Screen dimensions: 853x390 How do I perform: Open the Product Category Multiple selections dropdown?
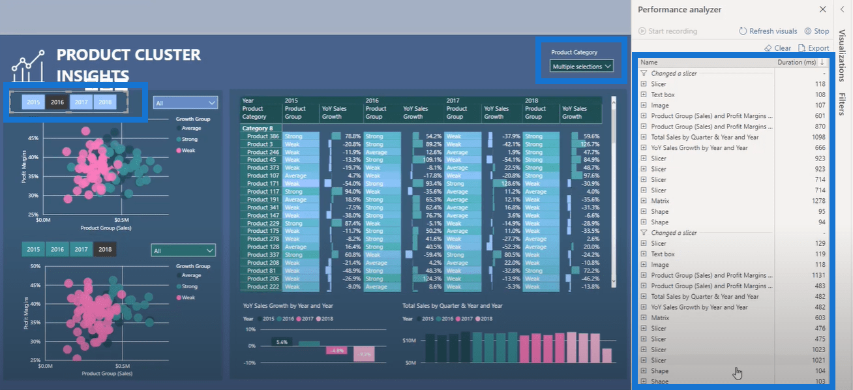click(x=582, y=66)
